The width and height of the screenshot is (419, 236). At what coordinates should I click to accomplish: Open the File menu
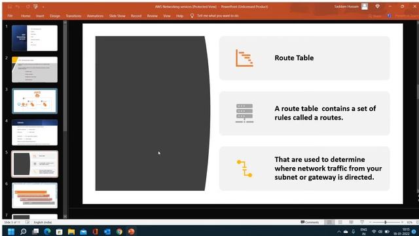coord(10,16)
